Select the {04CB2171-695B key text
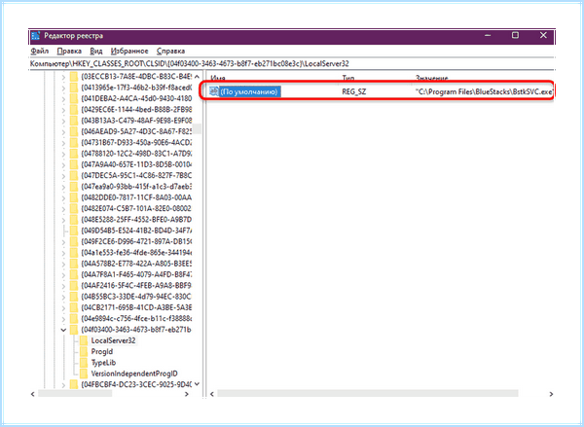584x427 pixels. pyautogui.click(x=136, y=308)
